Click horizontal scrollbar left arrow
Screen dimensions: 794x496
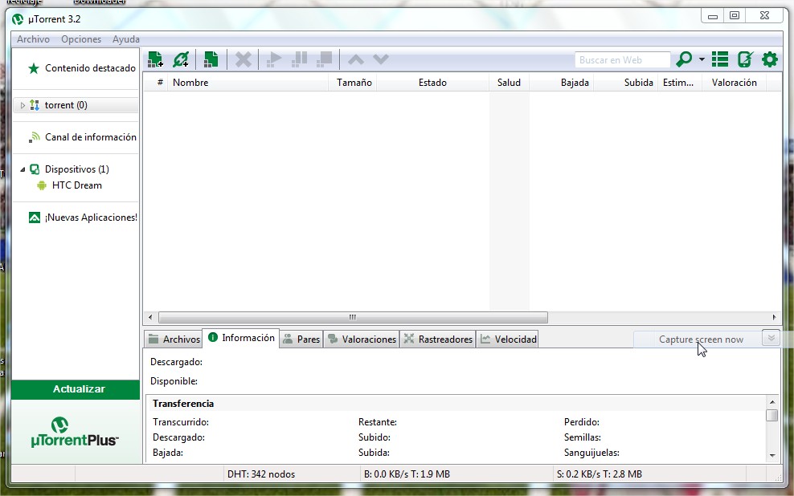(150, 318)
